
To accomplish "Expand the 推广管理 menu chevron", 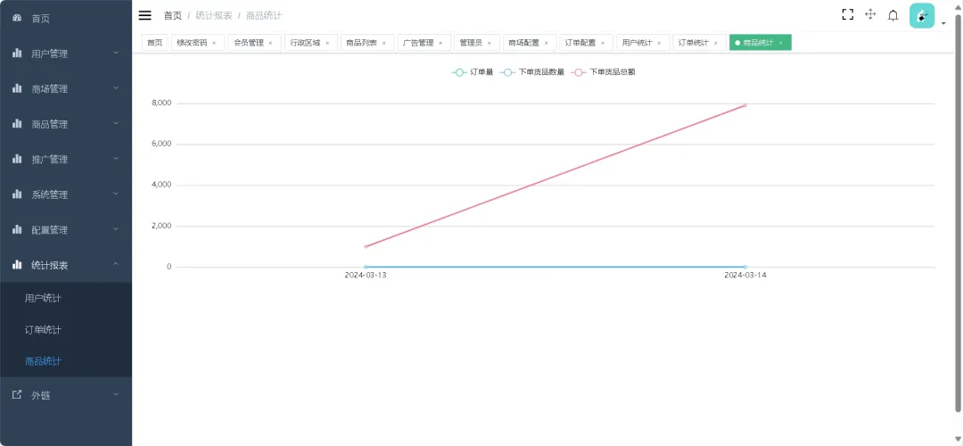I will (x=115, y=159).
